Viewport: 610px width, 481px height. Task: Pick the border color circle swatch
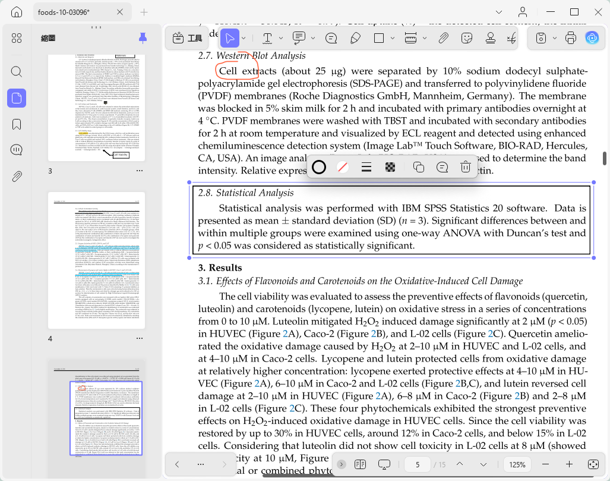pyautogui.click(x=319, y=167)
